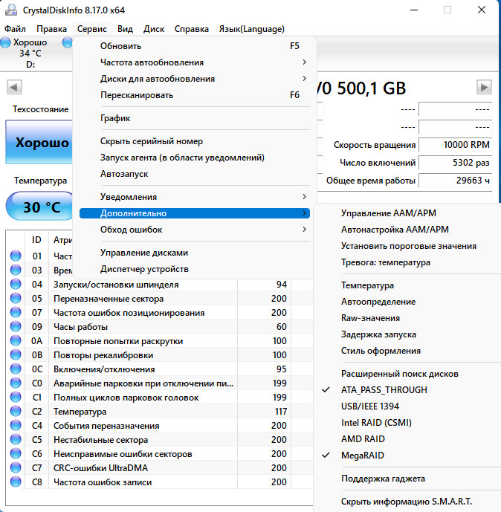The image size is (501, 512).
Task: Click the status orb next to Температура row
Action: (x=16, y=412)
